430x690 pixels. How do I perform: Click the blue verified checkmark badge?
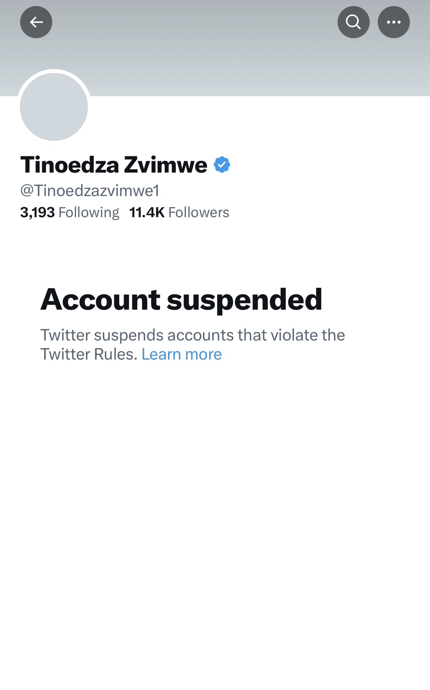click(x=222, y=165)
